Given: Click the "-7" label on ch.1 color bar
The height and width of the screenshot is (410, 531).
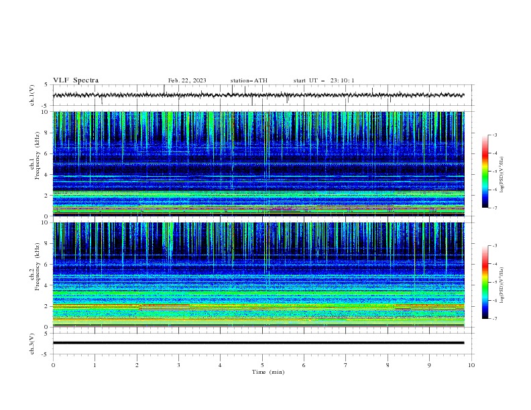Looking at the screenshot, I should 495,208.
